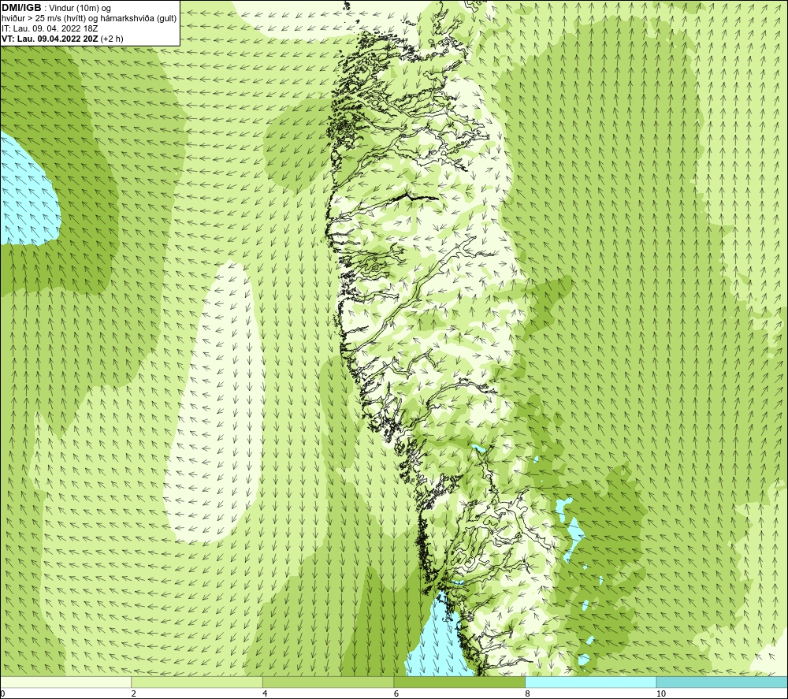788x699 pixels.
Task: Click the 'IT: Lau. 09. 04. 2022 18Z' line
Action: (48, 28)
